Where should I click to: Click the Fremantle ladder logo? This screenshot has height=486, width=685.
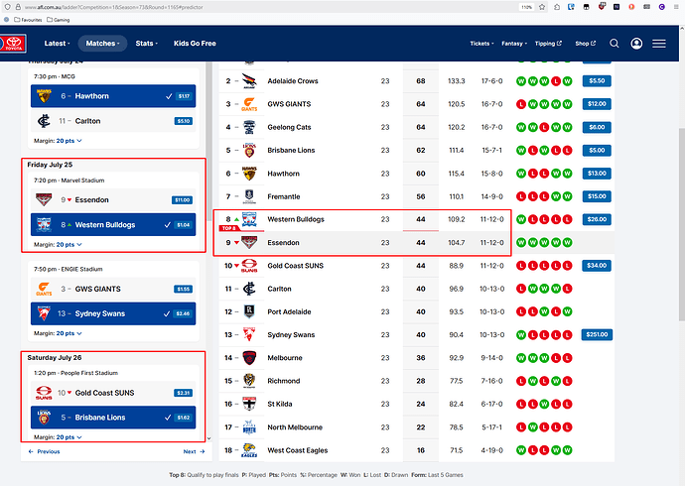point(249,196)
